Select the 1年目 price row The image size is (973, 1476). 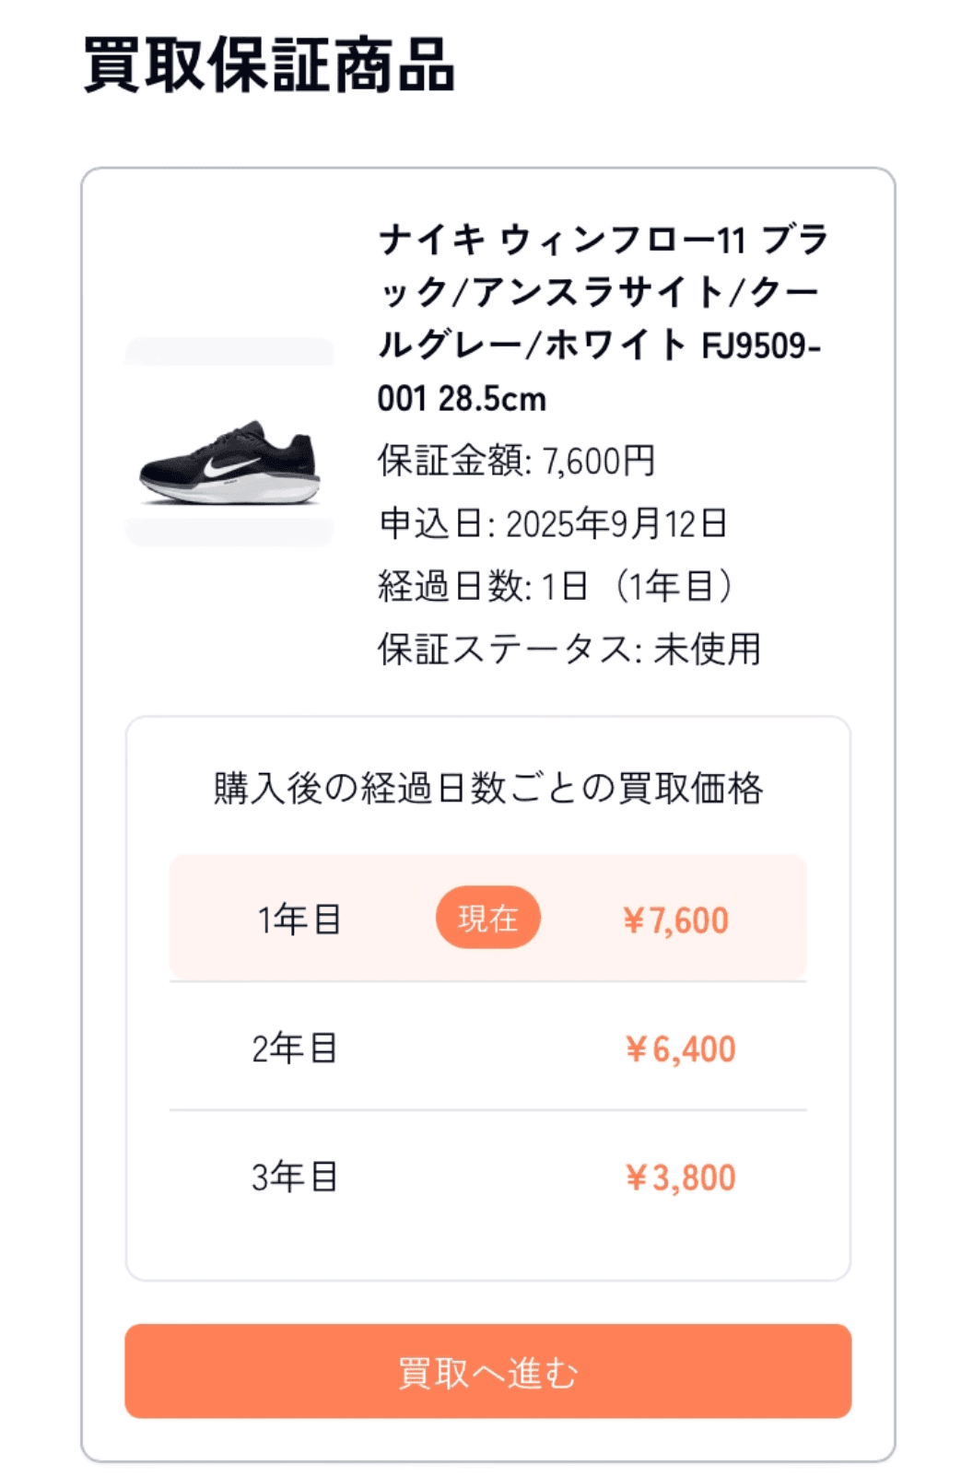click(x=487, y=918)
